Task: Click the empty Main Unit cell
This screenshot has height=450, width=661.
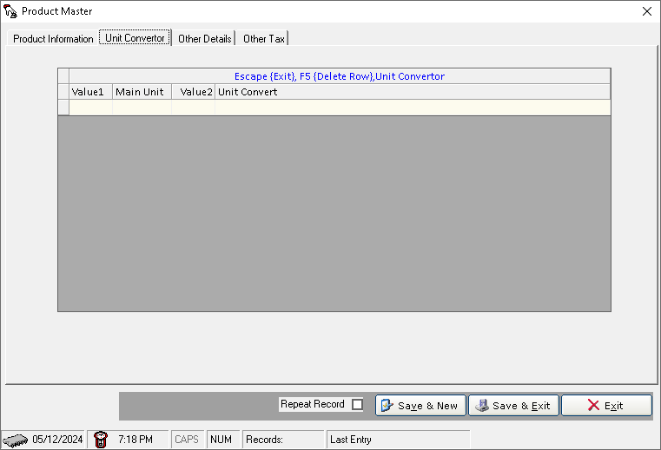Action: click(142, 108)
